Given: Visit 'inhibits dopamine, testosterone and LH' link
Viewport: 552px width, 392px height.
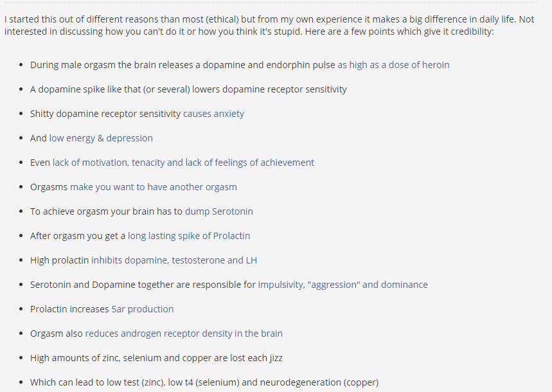Looking at the screenshot, I should [x=174, y=260].
